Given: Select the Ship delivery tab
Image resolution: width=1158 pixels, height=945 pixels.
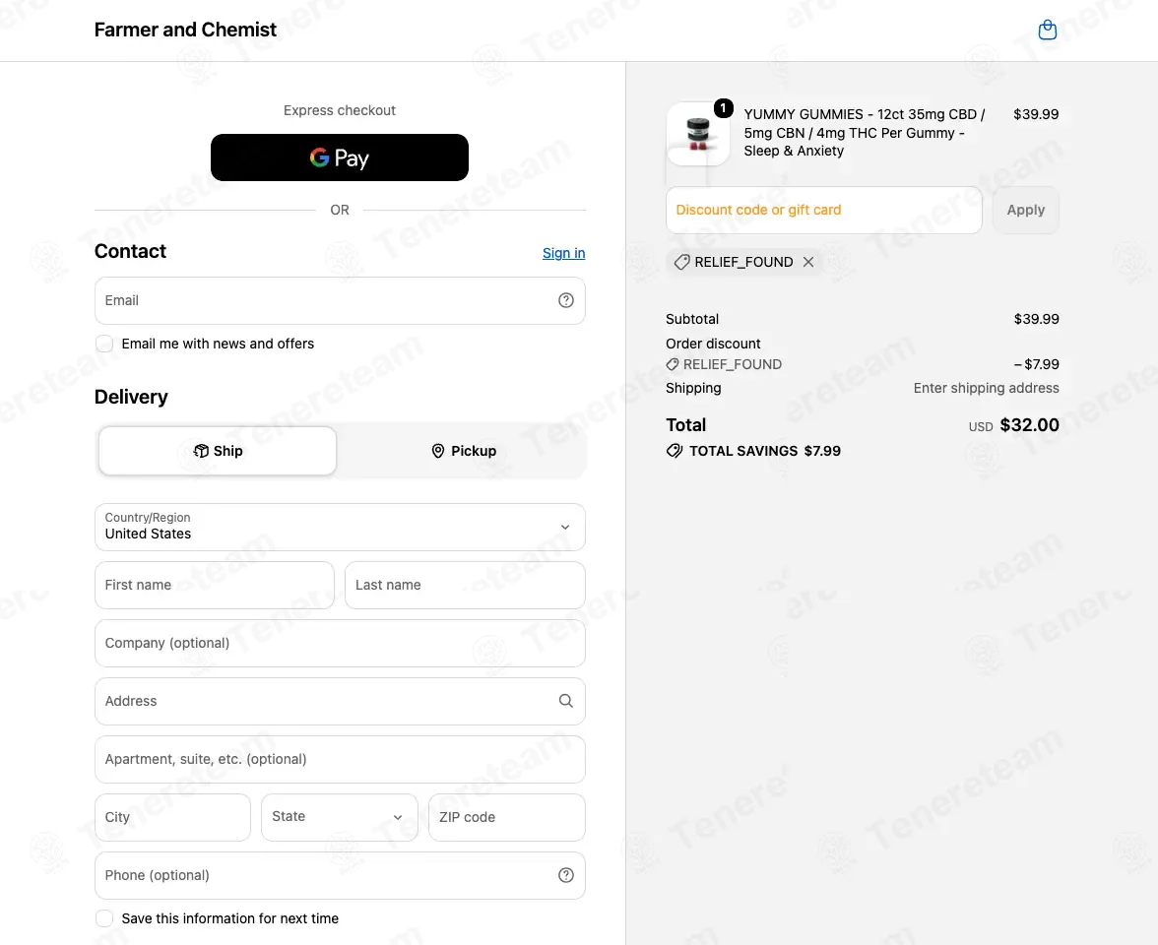Looking at the screenshot, I should pos(217,451).
